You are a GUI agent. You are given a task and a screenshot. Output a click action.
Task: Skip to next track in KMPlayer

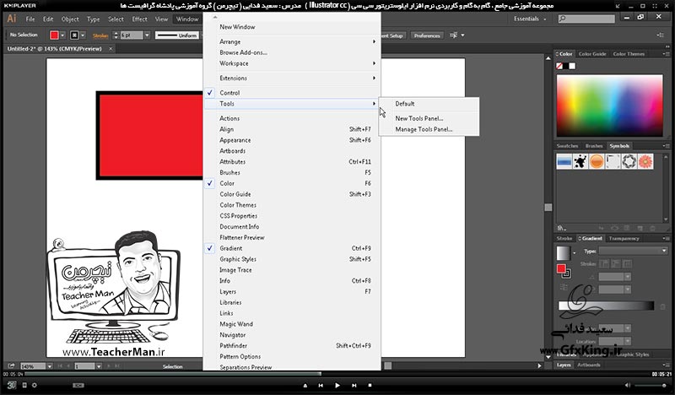354,386
